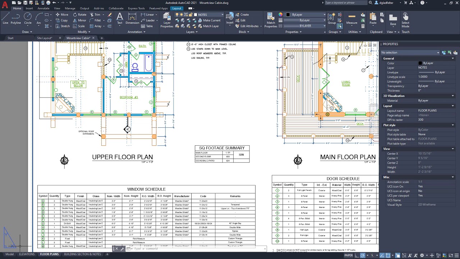The width and height of the screenshot is (460, 259).
Task: Click the Erase tool in Modify panel
Action: click(x=110, y=15)
